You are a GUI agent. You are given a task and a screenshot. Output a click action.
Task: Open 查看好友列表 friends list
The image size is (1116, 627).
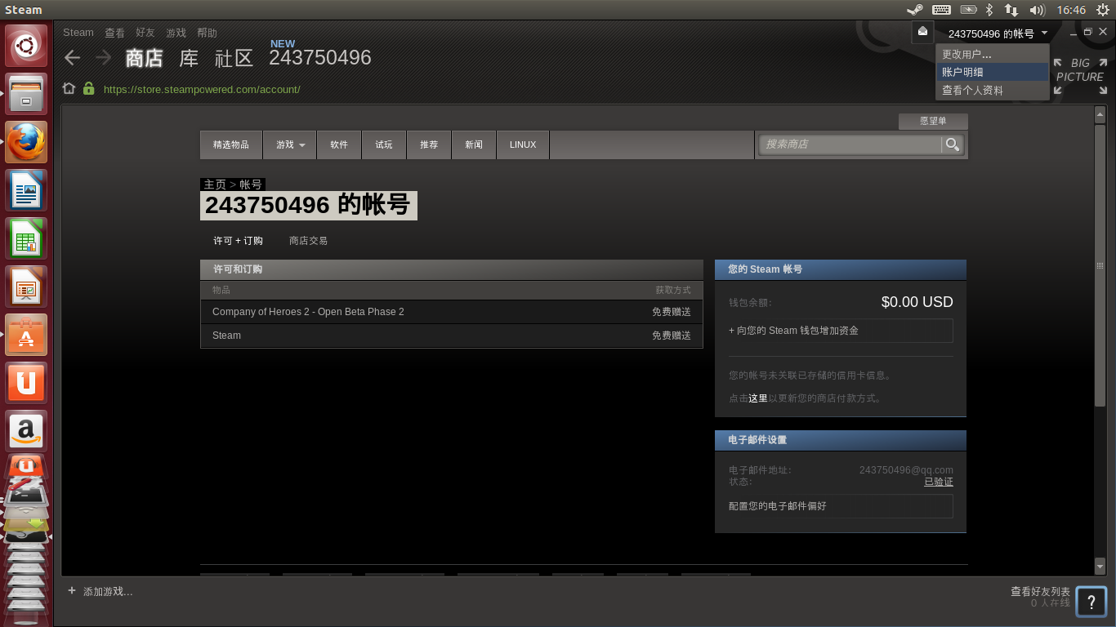pyautogui.click(x=1040, y=592)
